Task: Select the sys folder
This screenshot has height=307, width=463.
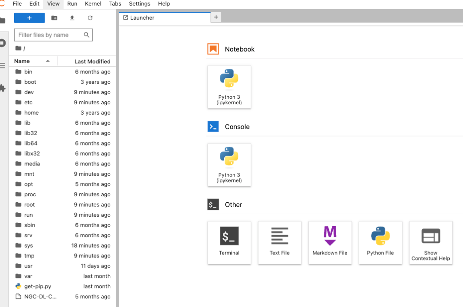Action: pyautogui.click(x=62, y=245)
